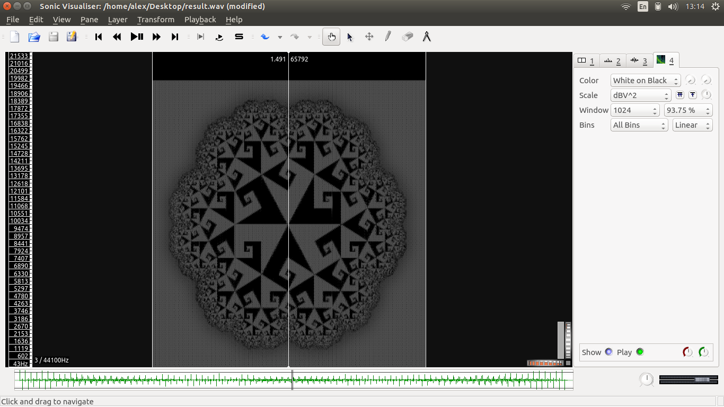Screen dimensions: 724x407
Task: Toggle Play Solo mode icon
Action: [239, 37]
